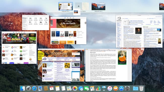
Task: Open Keynote podium icon in Dock
Action: coord(104,88)
